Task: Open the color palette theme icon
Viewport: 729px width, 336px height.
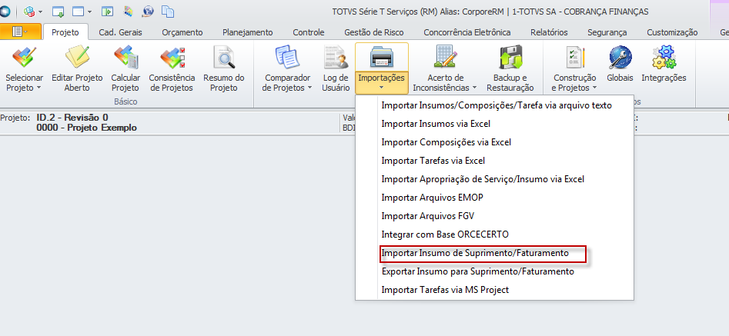Action: tap(129, 11)
